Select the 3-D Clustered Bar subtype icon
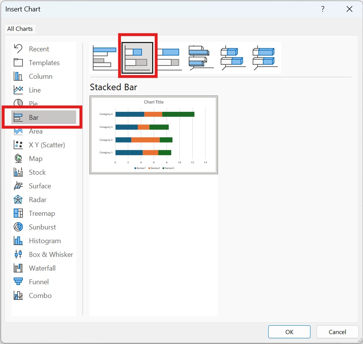This screenshot has width=363, height=344. [x=201, y=58]
